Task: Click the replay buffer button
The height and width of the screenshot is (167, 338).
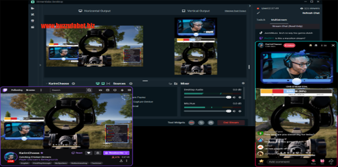Action: [201, 123]
